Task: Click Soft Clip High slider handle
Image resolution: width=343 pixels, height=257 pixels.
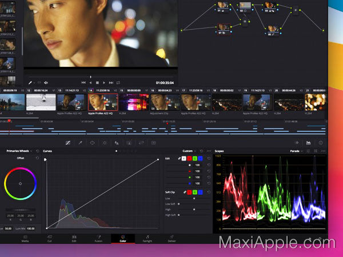Action: coord(194,210)
